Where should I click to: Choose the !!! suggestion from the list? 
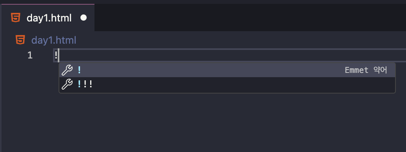227,84
